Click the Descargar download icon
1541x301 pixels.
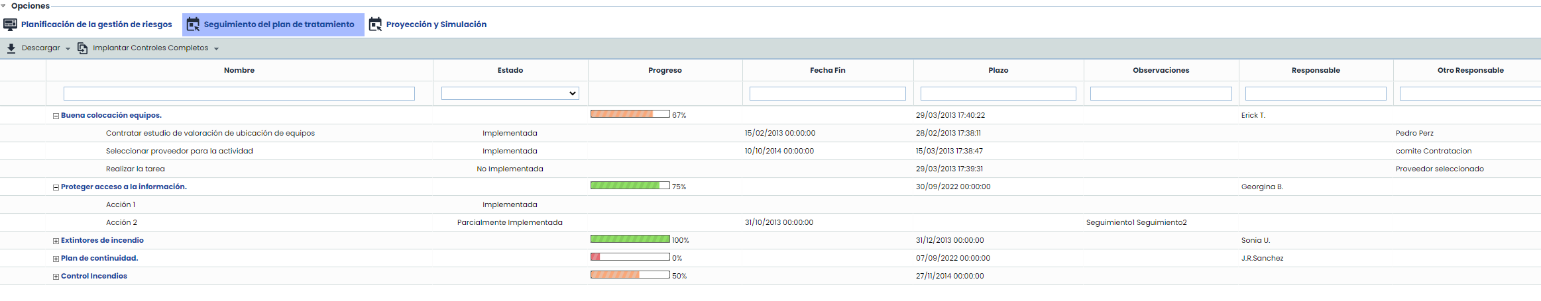[x=11, y=48]
